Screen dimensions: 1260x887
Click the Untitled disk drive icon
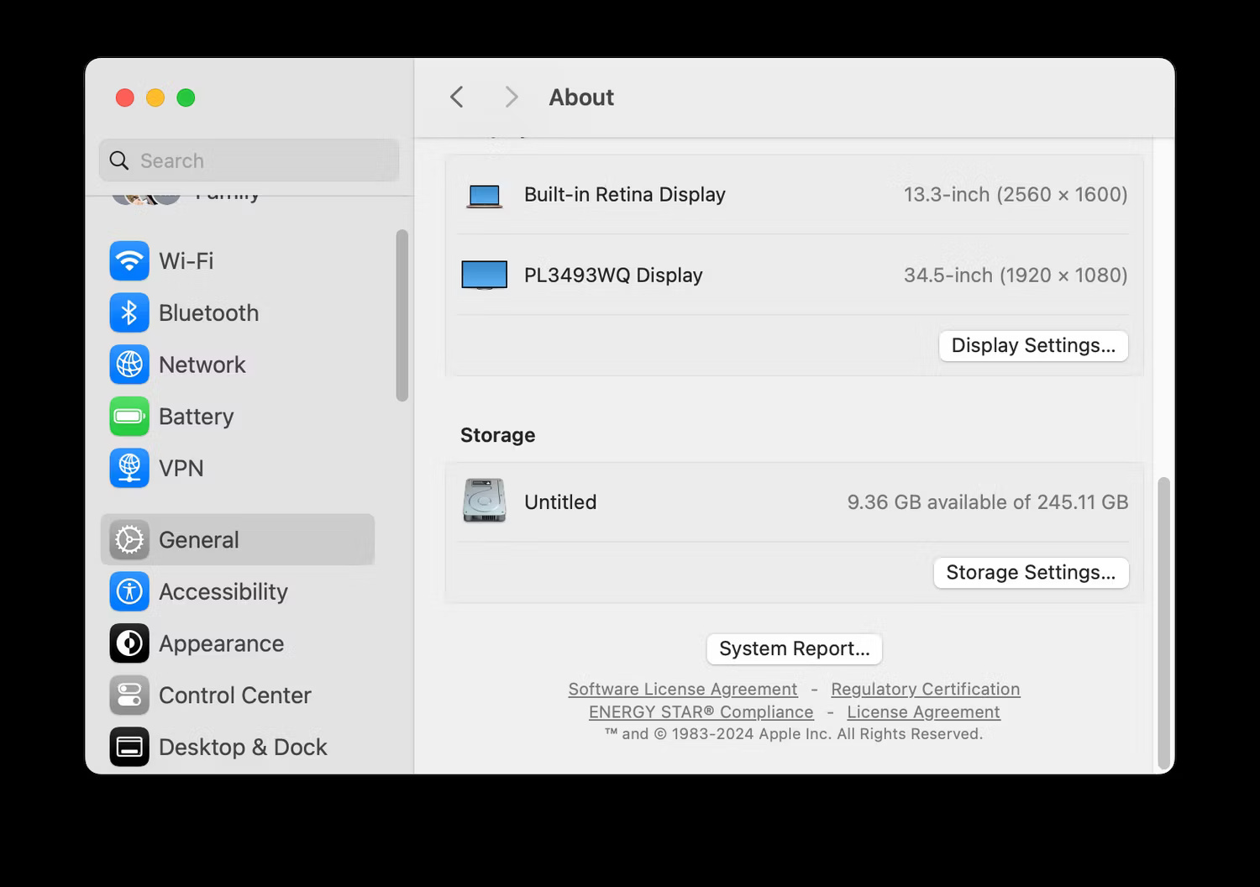point(485,501)
